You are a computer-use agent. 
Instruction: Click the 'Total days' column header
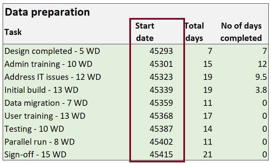(x=194, y=32)
